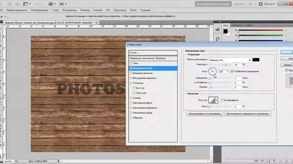
Task: Enable the Тень (Drop Shadow) checkbox
Action: (131, 63)
